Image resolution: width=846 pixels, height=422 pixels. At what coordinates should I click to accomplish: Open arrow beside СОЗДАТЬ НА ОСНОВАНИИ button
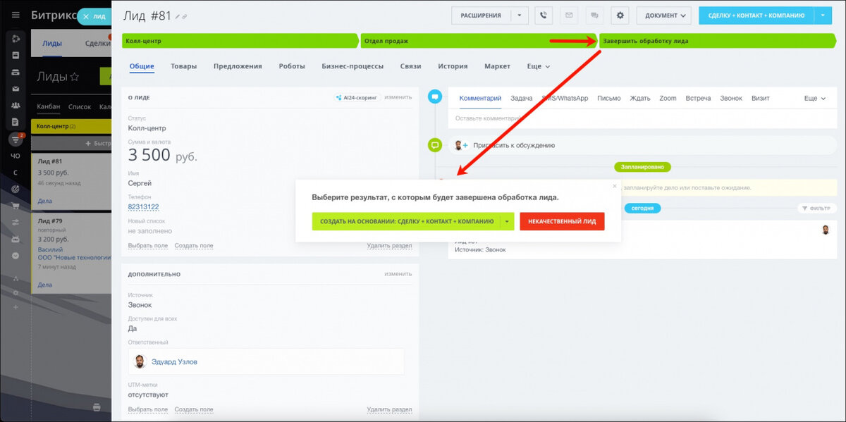pyautogui.click(x=506, y=221)
